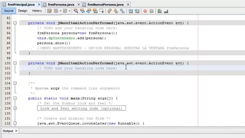Open the frmNuevaPersona.java tab
The height and width of the screenshot is (138, 245).
coord(106,5)
